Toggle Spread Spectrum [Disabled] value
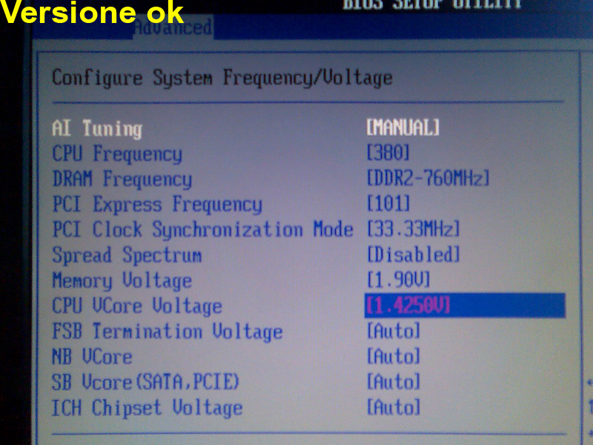Image resolution: width=593 pixels, height=445 pixels. coord(414,254)
